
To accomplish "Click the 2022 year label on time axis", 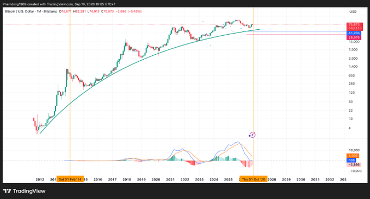I will tap(185, 179).
